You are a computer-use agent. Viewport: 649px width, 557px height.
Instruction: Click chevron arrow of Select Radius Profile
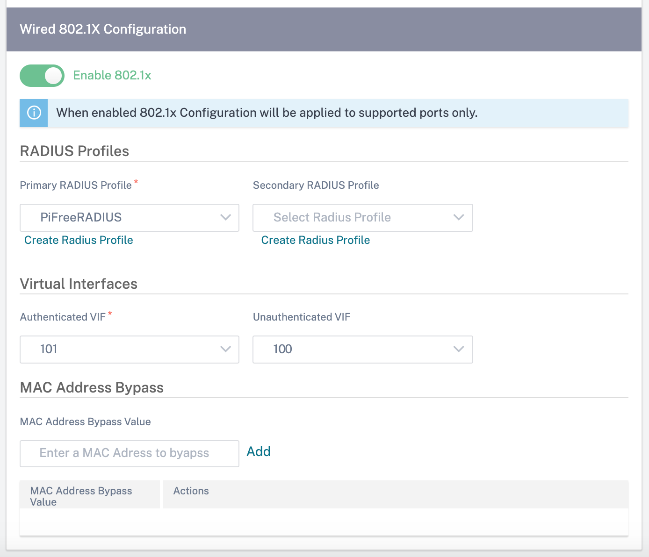click(x=459, y=217)
